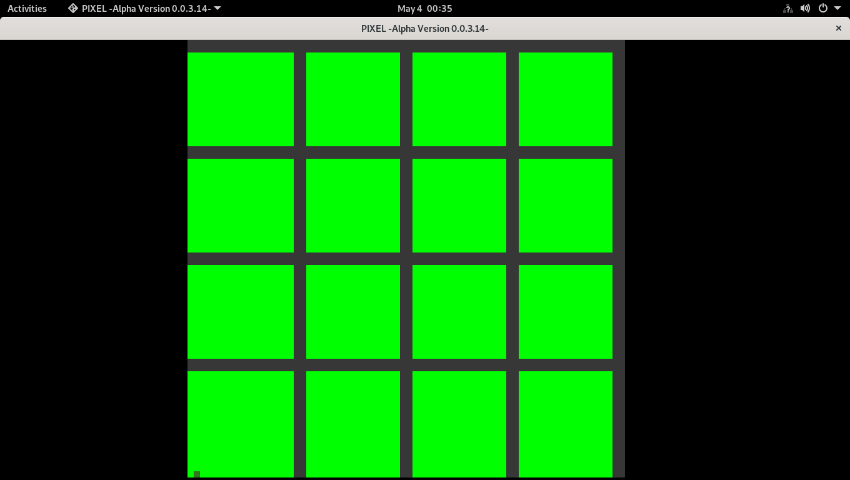This screenshot has height=480, width=850.
Task: Expand the system menu arrow
Action: coord(837,8)
